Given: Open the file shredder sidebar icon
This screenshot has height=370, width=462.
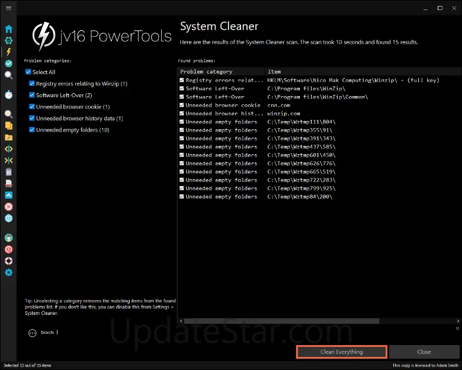Looking at the screenshot, I should click(x=8, y=184).
